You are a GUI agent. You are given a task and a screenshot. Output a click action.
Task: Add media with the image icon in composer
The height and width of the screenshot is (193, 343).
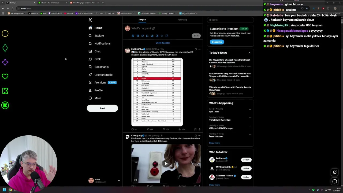click(133, 36)
